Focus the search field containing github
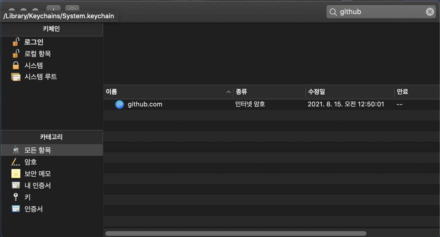 [381, 12]
